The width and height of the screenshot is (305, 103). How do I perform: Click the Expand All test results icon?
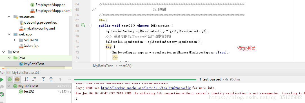click(43, 79)
